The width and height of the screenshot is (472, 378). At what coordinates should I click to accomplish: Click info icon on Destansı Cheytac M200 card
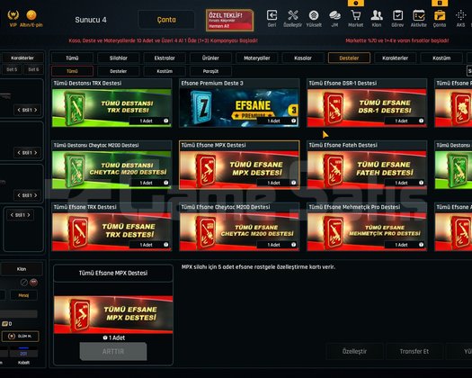point(165,183)
